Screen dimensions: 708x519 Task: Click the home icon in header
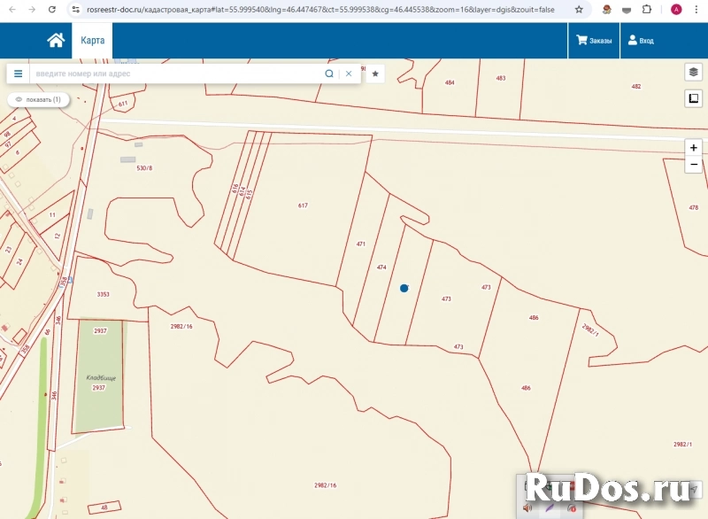[56, 40]
